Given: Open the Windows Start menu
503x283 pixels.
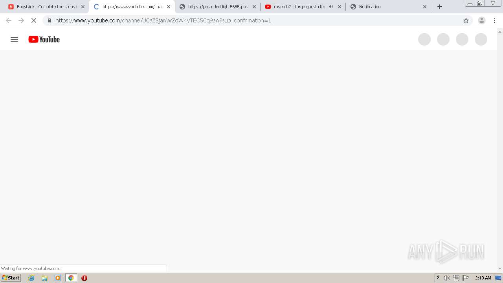Looking at the screenshot, I should click(x=11, y=277).
